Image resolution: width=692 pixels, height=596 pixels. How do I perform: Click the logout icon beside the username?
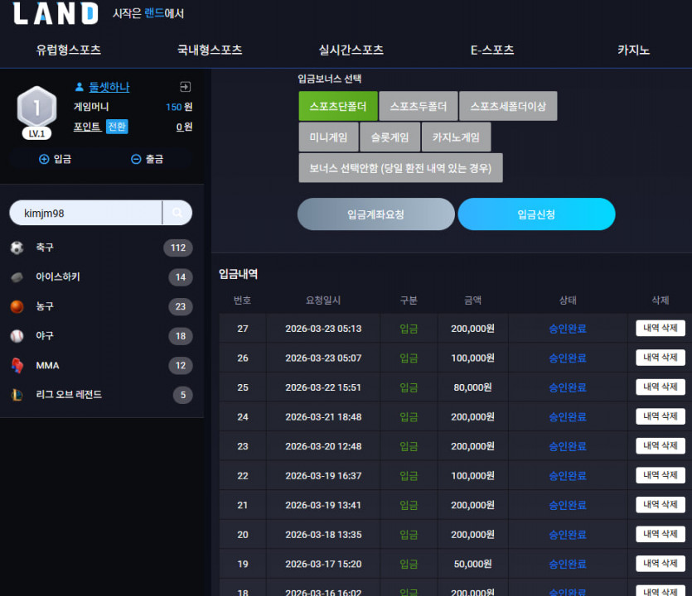pos(186,87)
